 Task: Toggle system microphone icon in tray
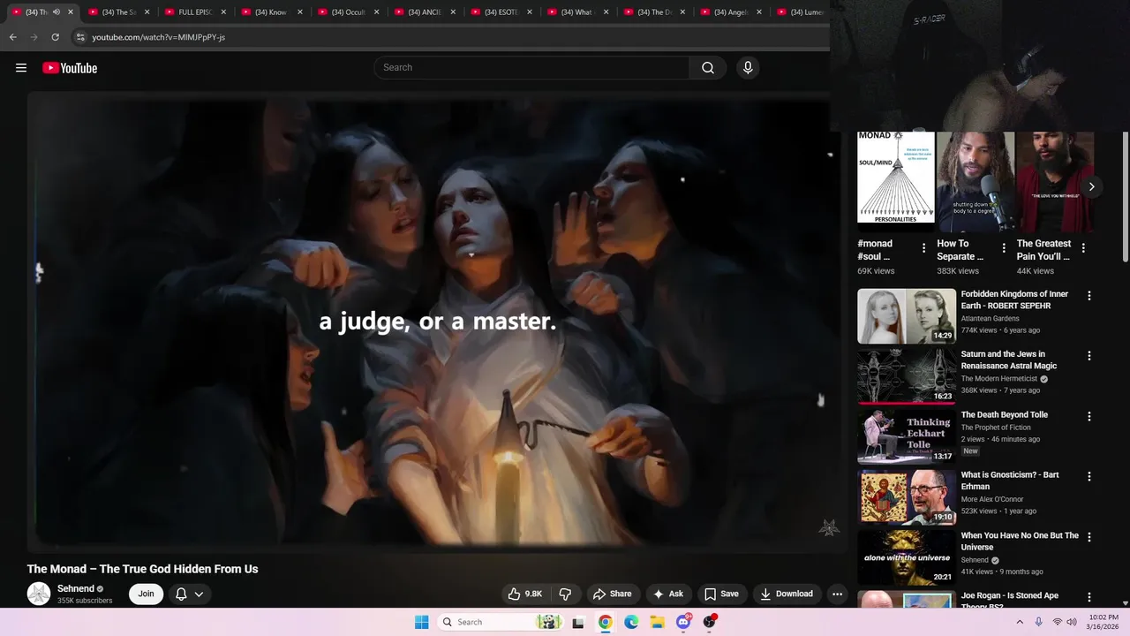(x=1038, y=622)
